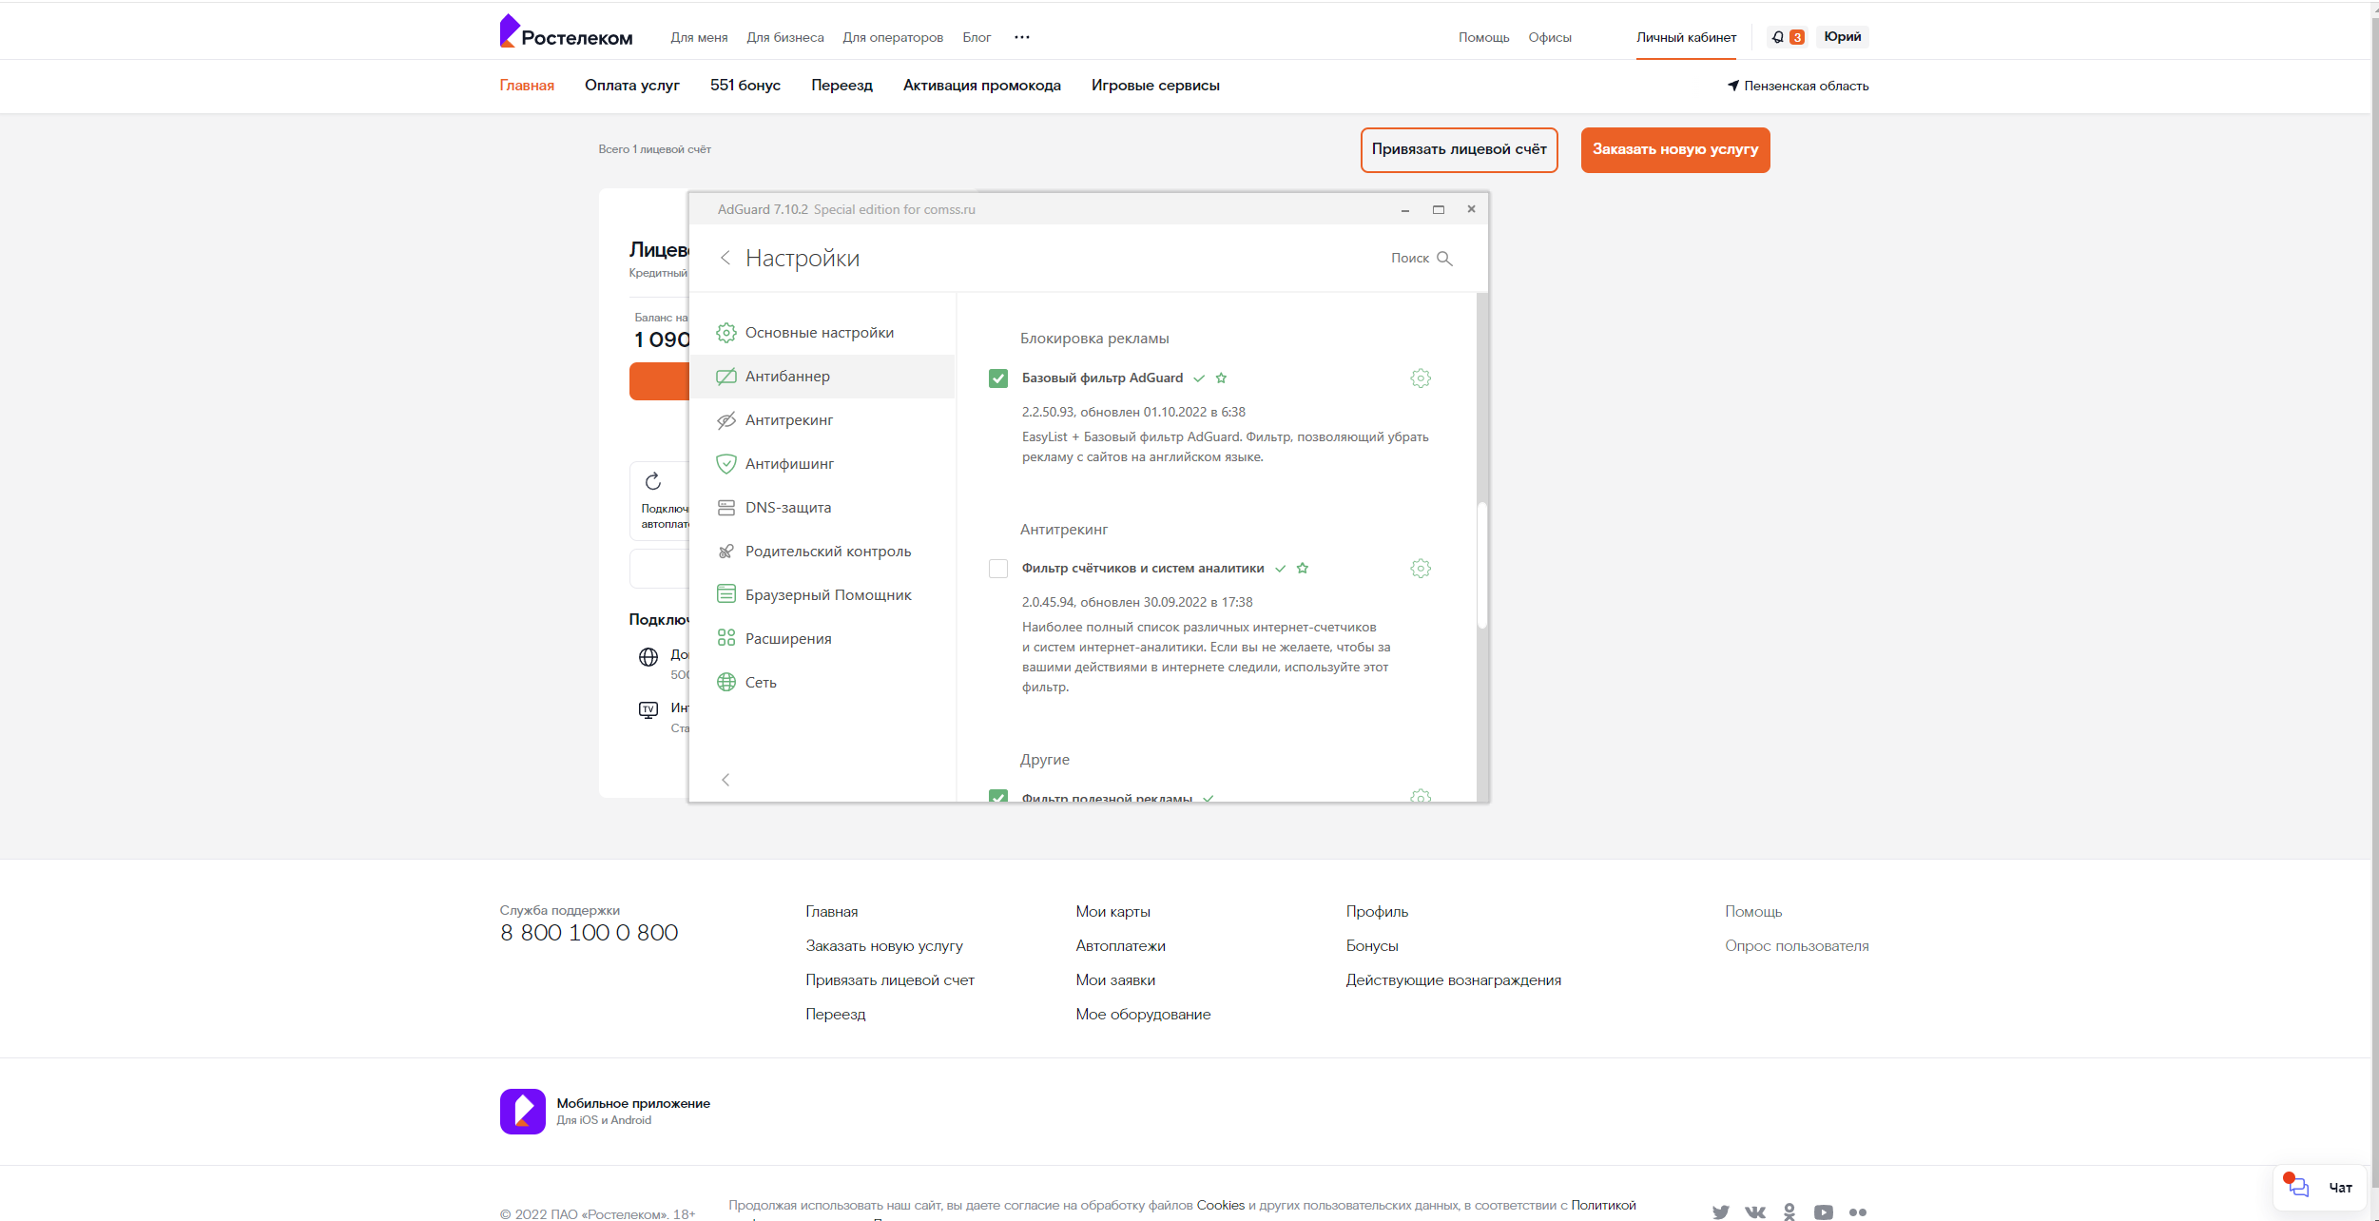
Task: Click Заказать новую услугу button
Action: click(x=1673, y=149)
